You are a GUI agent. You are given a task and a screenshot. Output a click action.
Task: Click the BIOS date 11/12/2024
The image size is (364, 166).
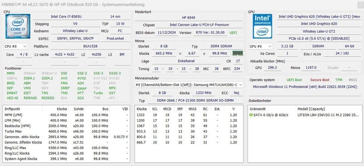(167, 33)
